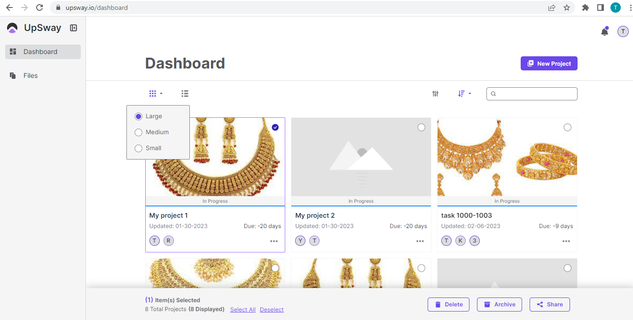
Task: Click the New Project button
Action: coord(548,63)
